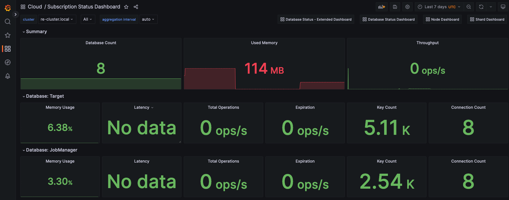The image size is (509, 200).
Task: Open the re-cluster.local cluster dropdown
Action: [57, 19]
